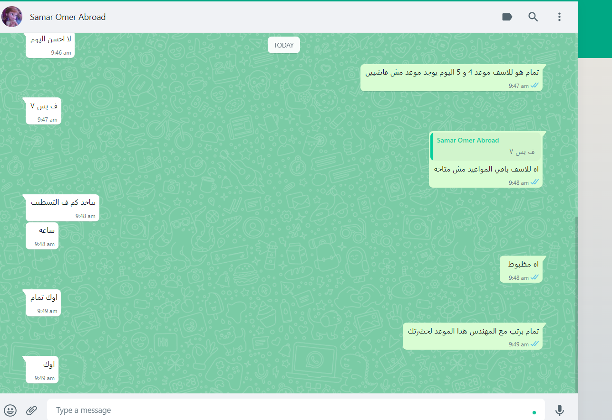Click Samar Omer Abroad profile picture

(11, 17)
